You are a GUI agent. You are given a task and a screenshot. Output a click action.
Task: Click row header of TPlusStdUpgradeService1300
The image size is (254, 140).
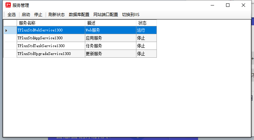point(10,54)
